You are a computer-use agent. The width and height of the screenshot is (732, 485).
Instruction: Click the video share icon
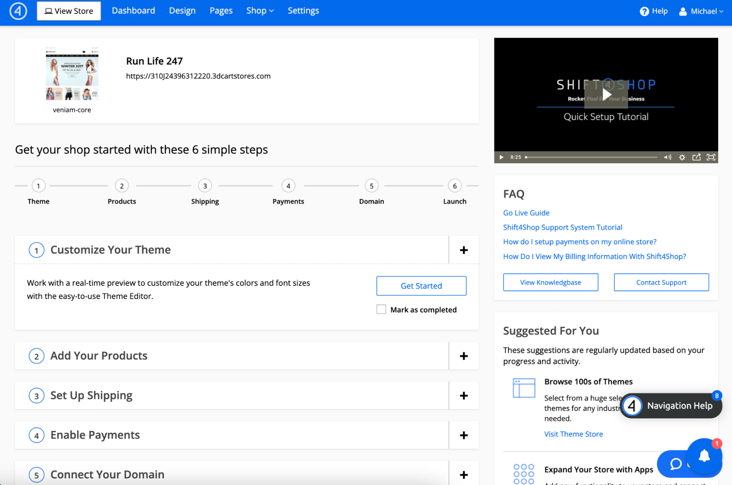tap(696, 157)
